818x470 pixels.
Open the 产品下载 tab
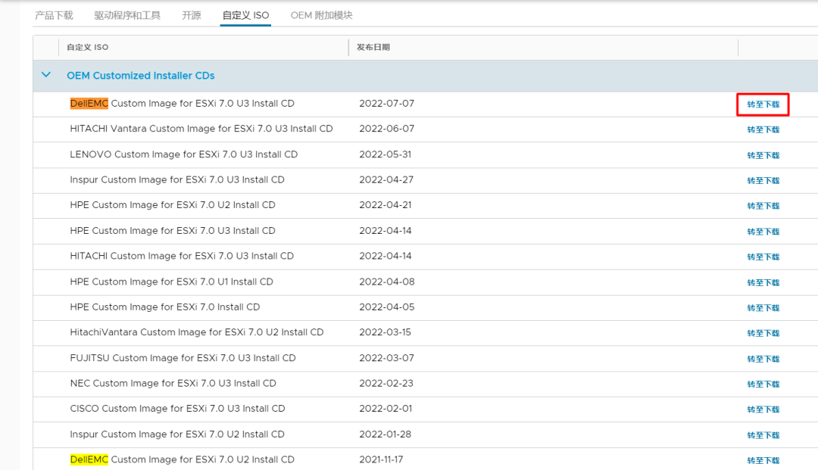point(54,16)
